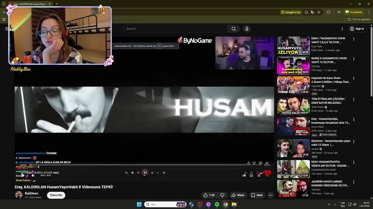Image resolution: width=373 pixels, height=209 pixels.
Task: Open Spotify from the taskbar
Action: tap(217, 204)
